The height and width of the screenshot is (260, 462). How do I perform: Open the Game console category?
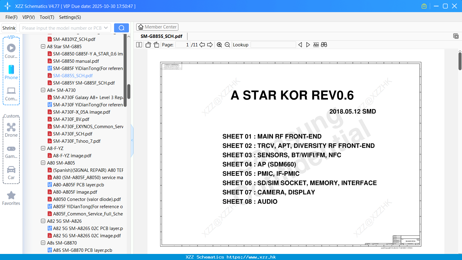tap(11, 152)
